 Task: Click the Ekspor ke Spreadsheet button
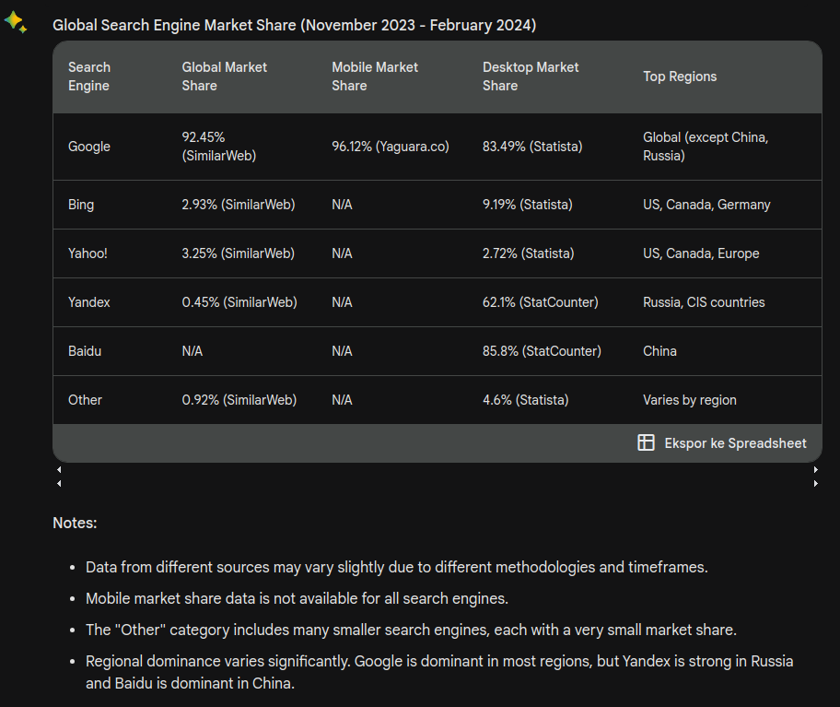(x=722, y=443)
